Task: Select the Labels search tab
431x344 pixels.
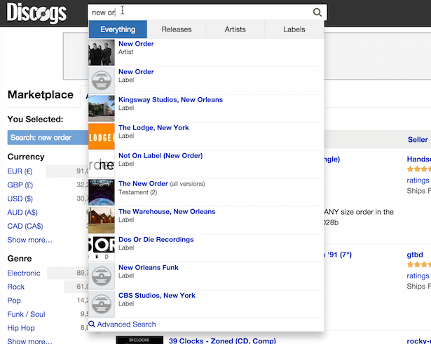Action: point(294,29)
